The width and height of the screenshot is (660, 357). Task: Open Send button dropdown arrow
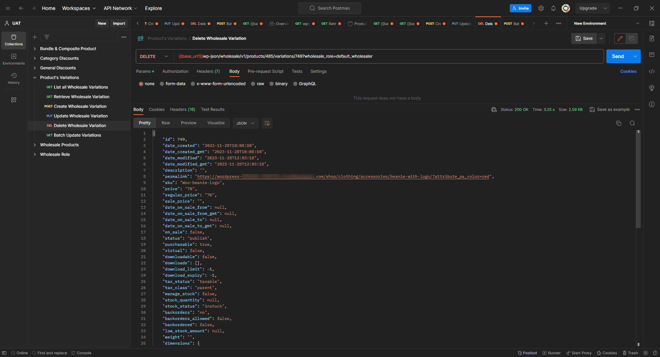[635, 56]
